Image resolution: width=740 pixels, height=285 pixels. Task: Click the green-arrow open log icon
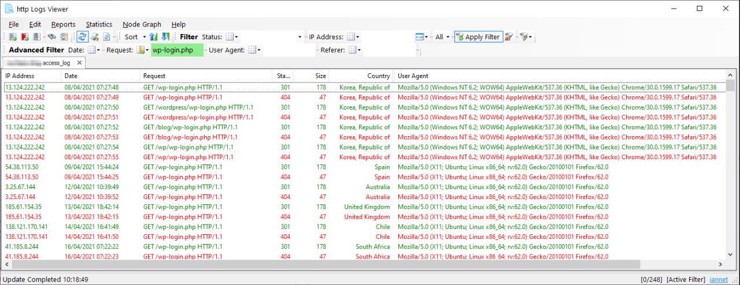(x=13, y=37)
